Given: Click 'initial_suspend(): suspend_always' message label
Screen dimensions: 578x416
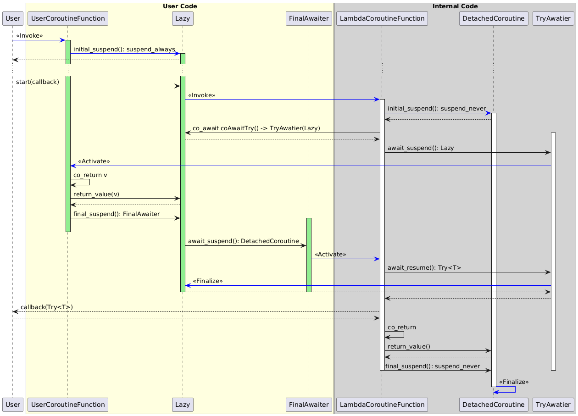Looking at the screenshot, I should pos(124,49).
